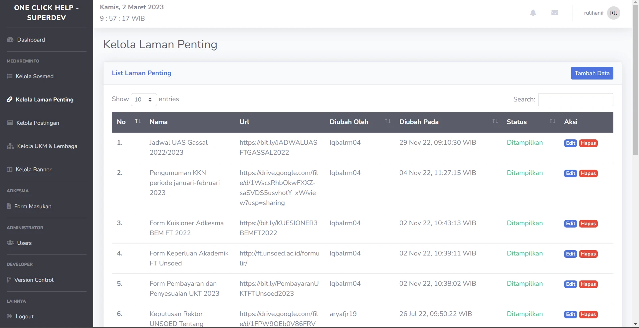Focus the Search input field
Screen dimensions: 639x328
pyautogui.click(x=575, y=99)
